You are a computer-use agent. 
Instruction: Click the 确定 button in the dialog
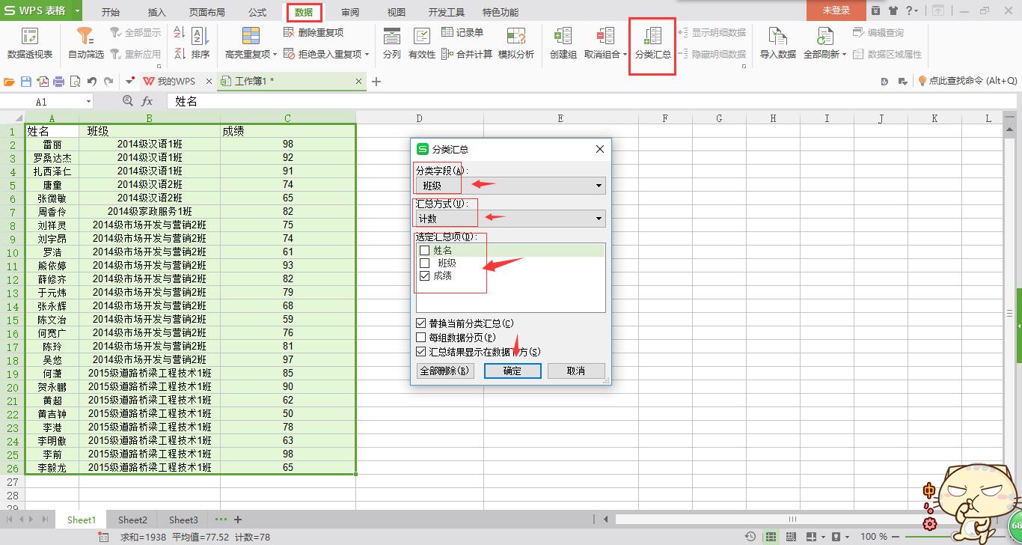click(x=512, y=371)
